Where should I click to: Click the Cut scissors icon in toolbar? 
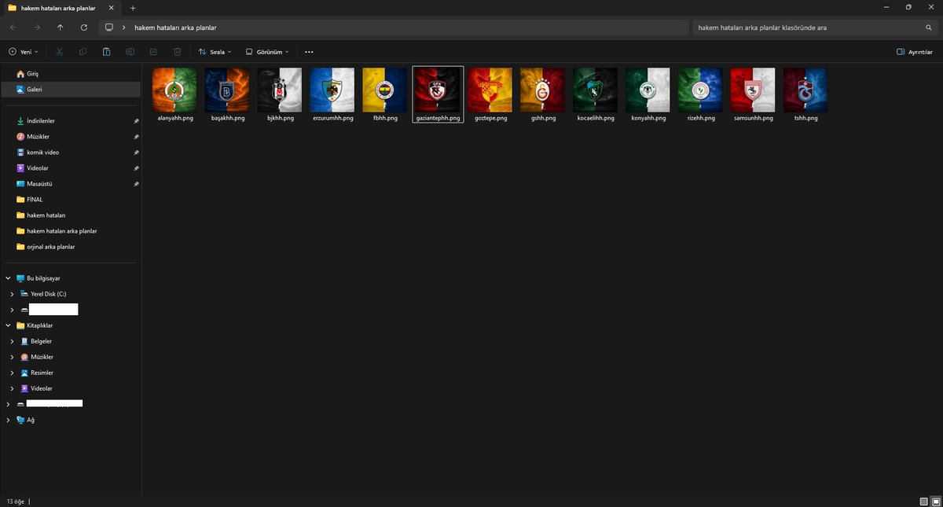[x=59, y=52]
